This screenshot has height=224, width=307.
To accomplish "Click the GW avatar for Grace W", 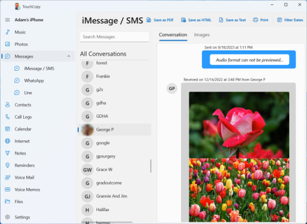I will [87, 170].
